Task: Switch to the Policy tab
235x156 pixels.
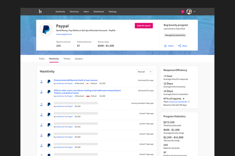Action: click(x=42, y=59)
